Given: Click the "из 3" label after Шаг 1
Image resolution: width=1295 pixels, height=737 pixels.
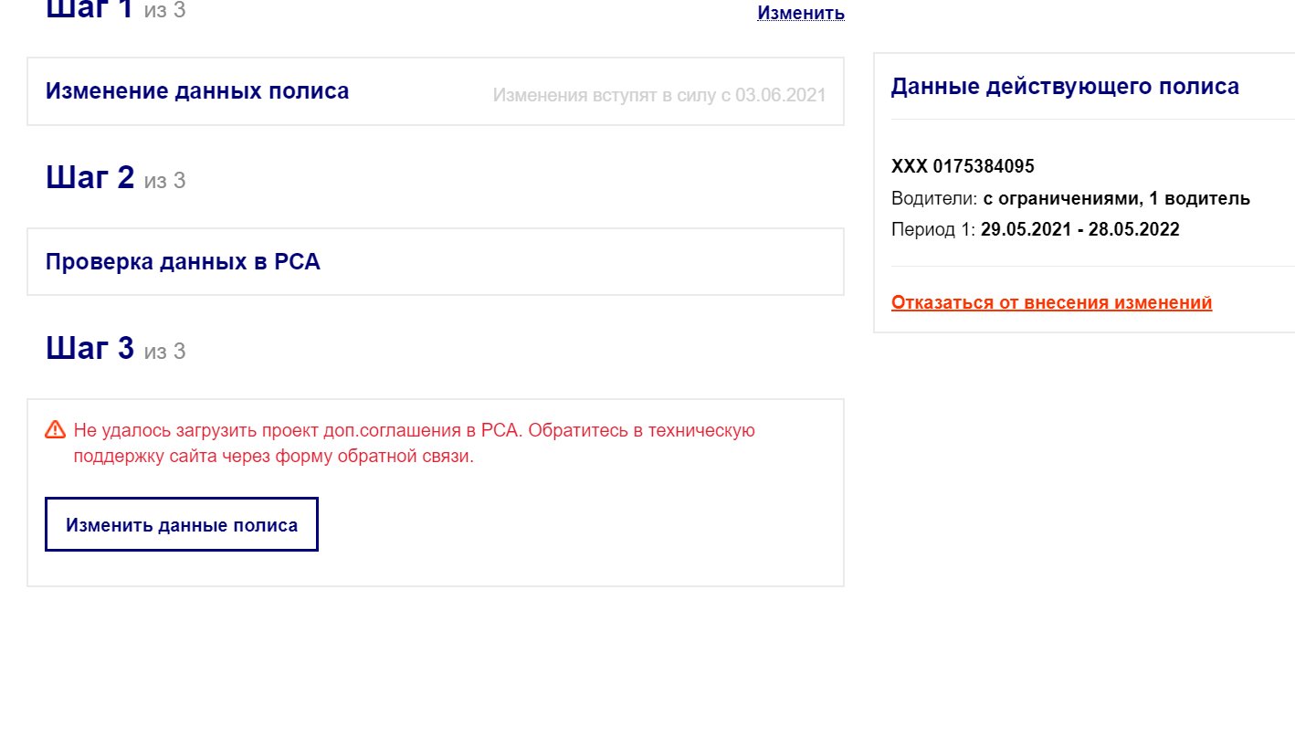Looking at the screenshot, I should pos(164,11).
